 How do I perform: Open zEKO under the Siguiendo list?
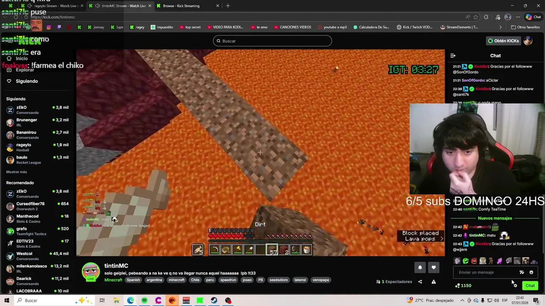(x=37, y=110)
